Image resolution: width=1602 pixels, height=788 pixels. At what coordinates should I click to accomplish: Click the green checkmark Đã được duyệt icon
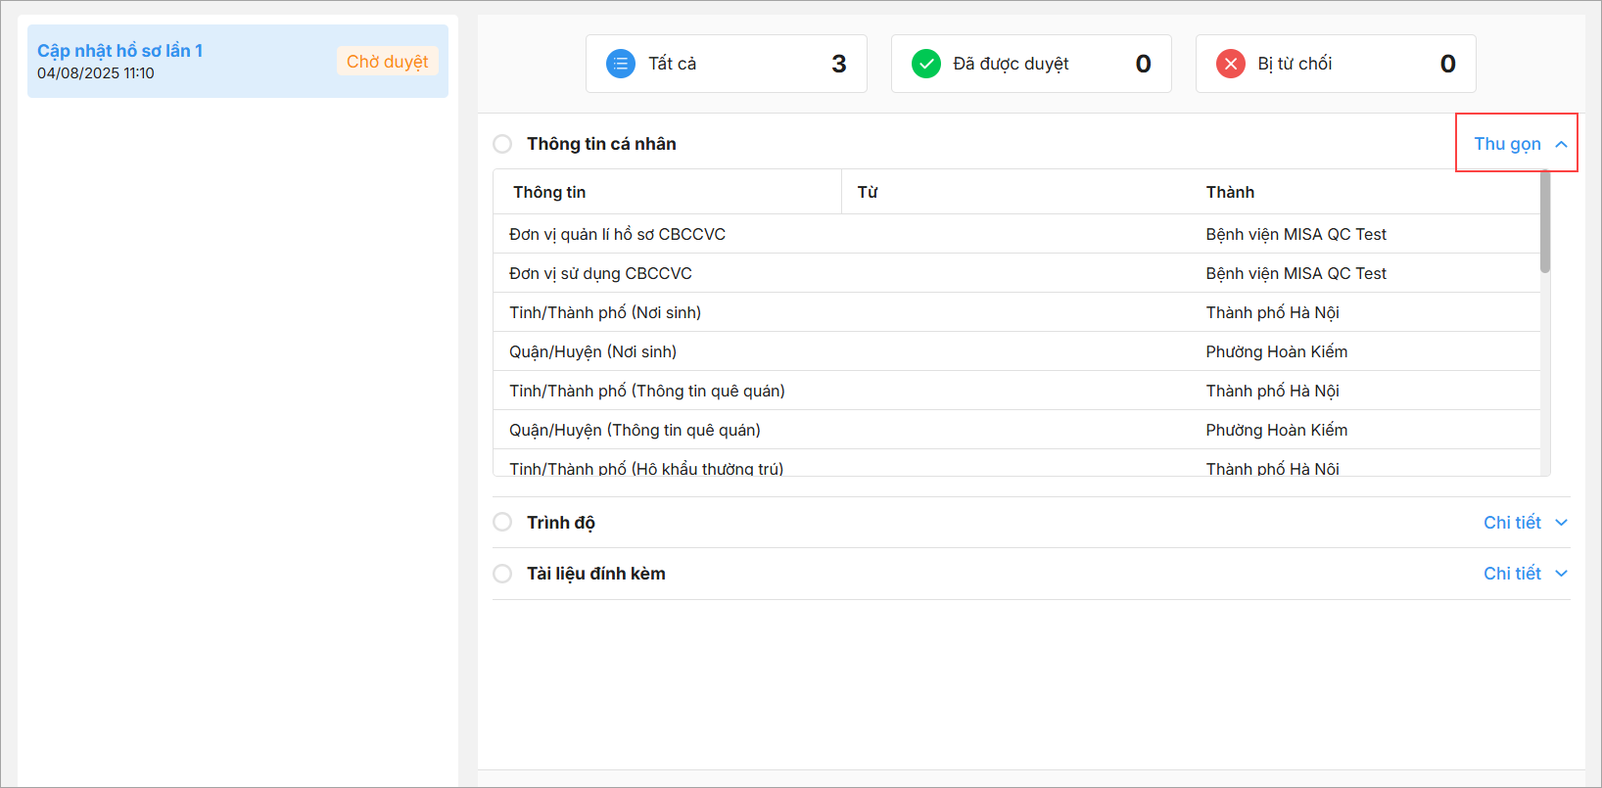tap(925, 64)
